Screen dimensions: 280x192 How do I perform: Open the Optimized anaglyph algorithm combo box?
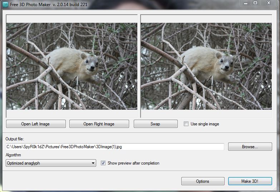tap(51, 163)
